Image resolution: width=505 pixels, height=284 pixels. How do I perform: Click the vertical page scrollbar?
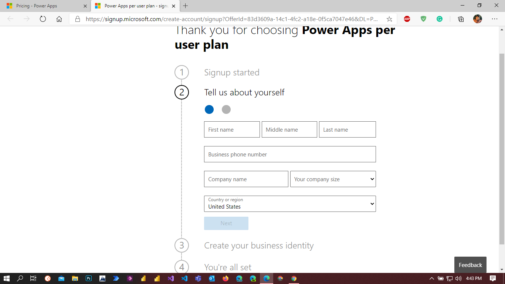[502, 148]
